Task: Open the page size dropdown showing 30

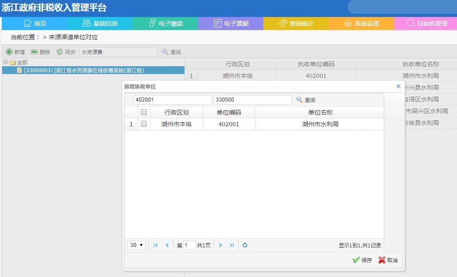Action: [x=136, y=245]
